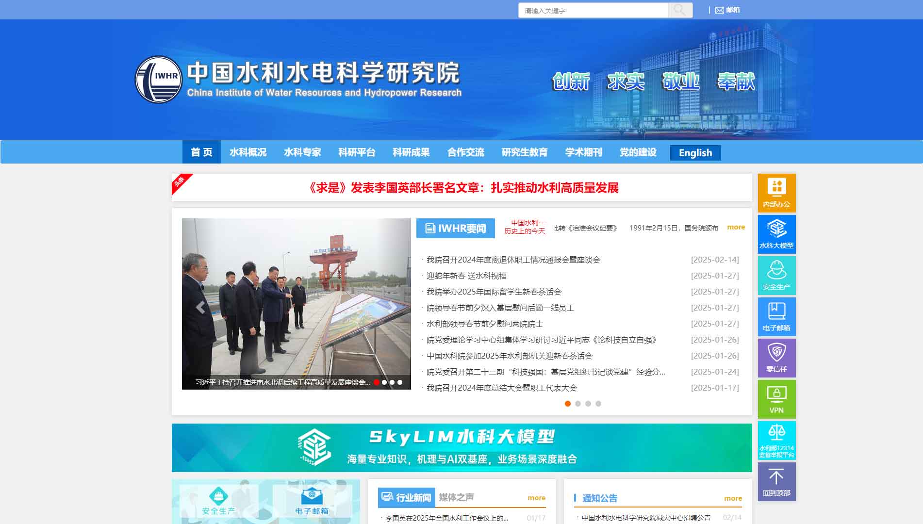This screenshot has height=524, width=923.
Task: Open 科研平台 navigation menu
Action: [x=357, y=152]
